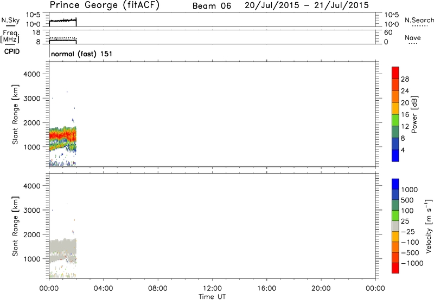The height and width of the screenshot is (300, 434).
Task: Click the '04:00' time tick label
Action: pyautogui.click(x=103, y=289)
